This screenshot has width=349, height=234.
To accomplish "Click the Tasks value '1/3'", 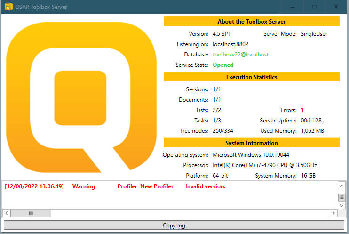I will click(217, 121).
